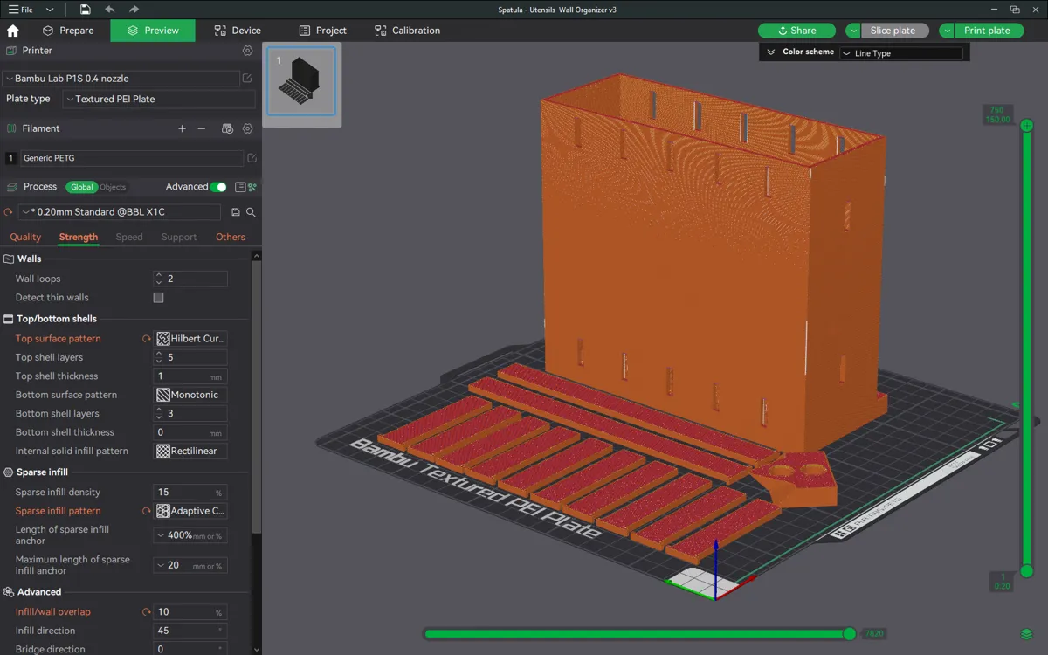Open Internal solid infill pattern Rectilinear dropdown
Screen dimensions: 1048x655
(x=190, y=452)
